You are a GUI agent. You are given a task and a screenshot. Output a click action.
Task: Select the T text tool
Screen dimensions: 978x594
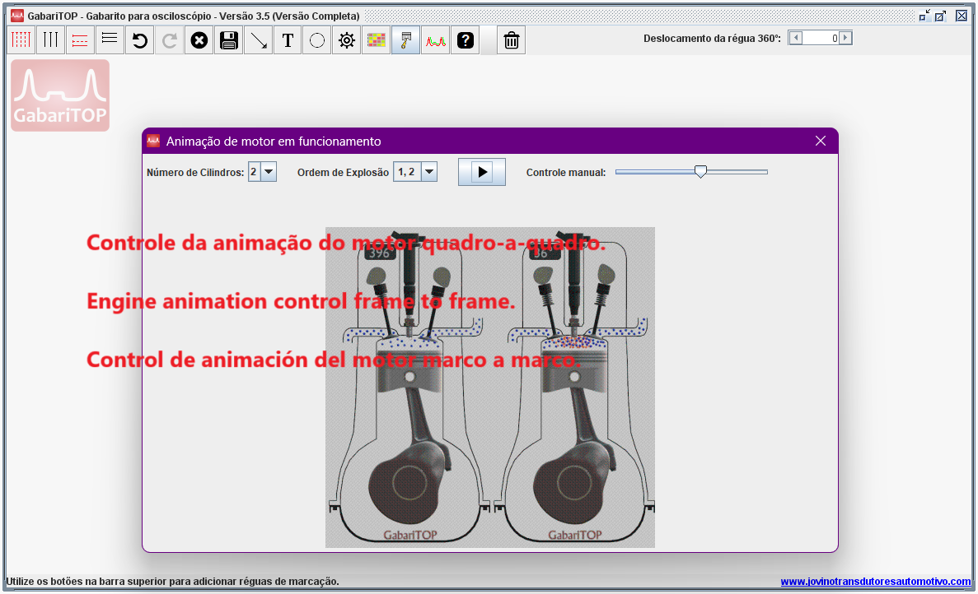tap(288, 40)
